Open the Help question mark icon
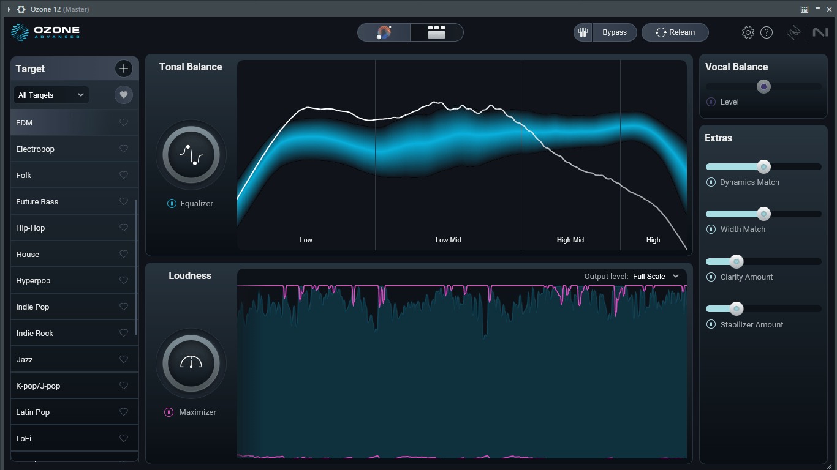This screenshot has height=470, width=837. tap(767, 32)
